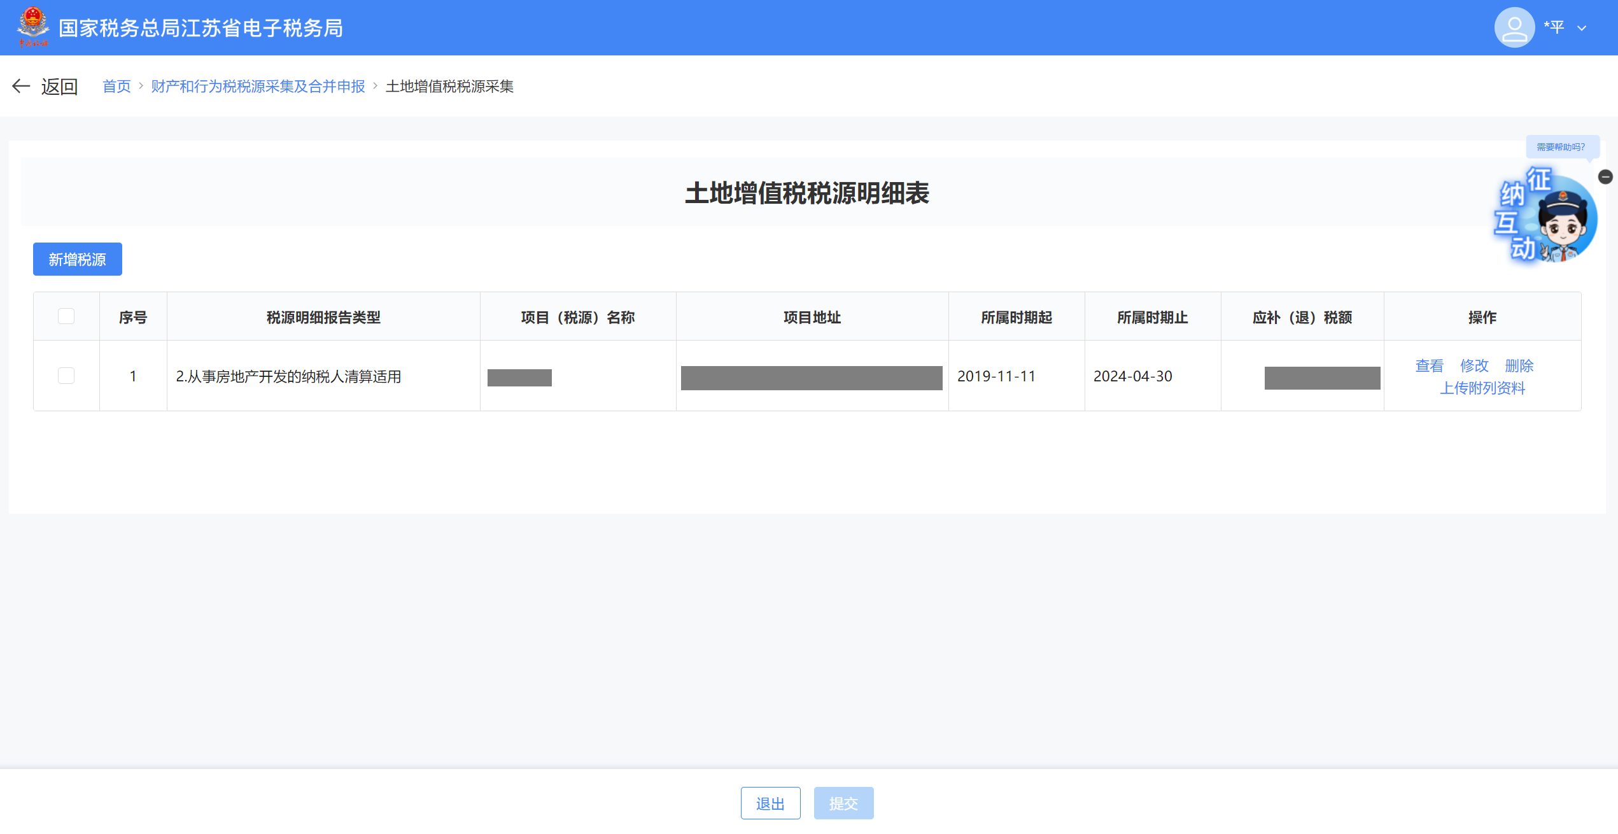Click the user avatar icon
This screenshot has height=834, width=1618.
click(1514, 27)
